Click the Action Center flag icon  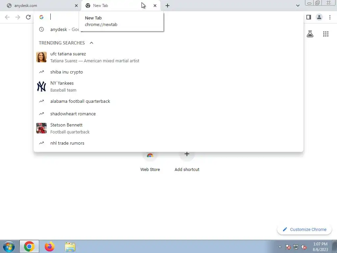(288, 247)
